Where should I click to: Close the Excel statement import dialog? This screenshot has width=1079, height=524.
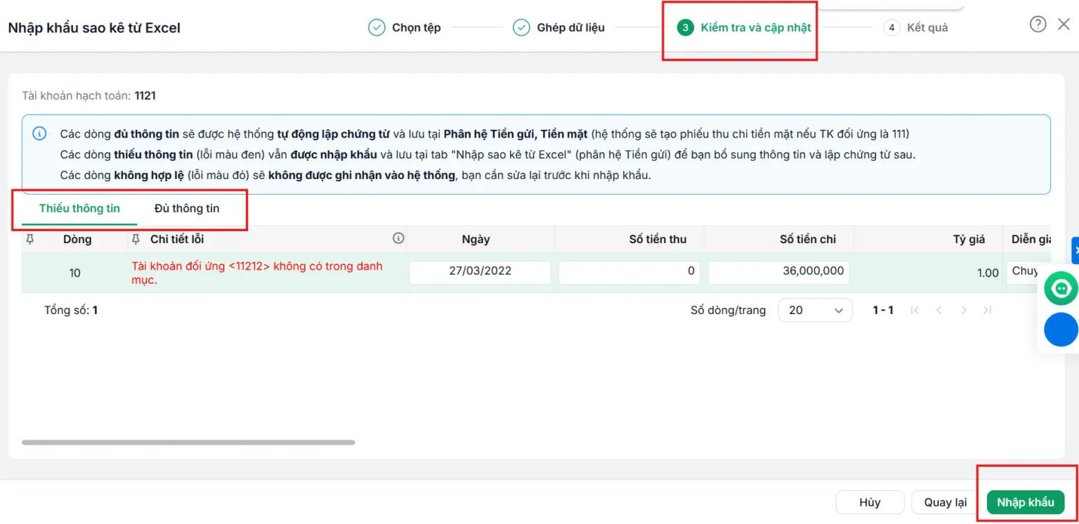tap(1064, 25)
